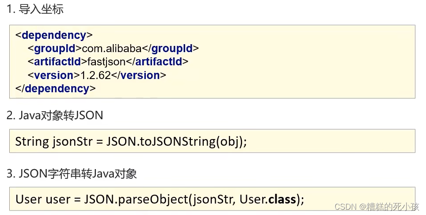
Task: Click the 'User user' declaration
Action: (43, 199)
